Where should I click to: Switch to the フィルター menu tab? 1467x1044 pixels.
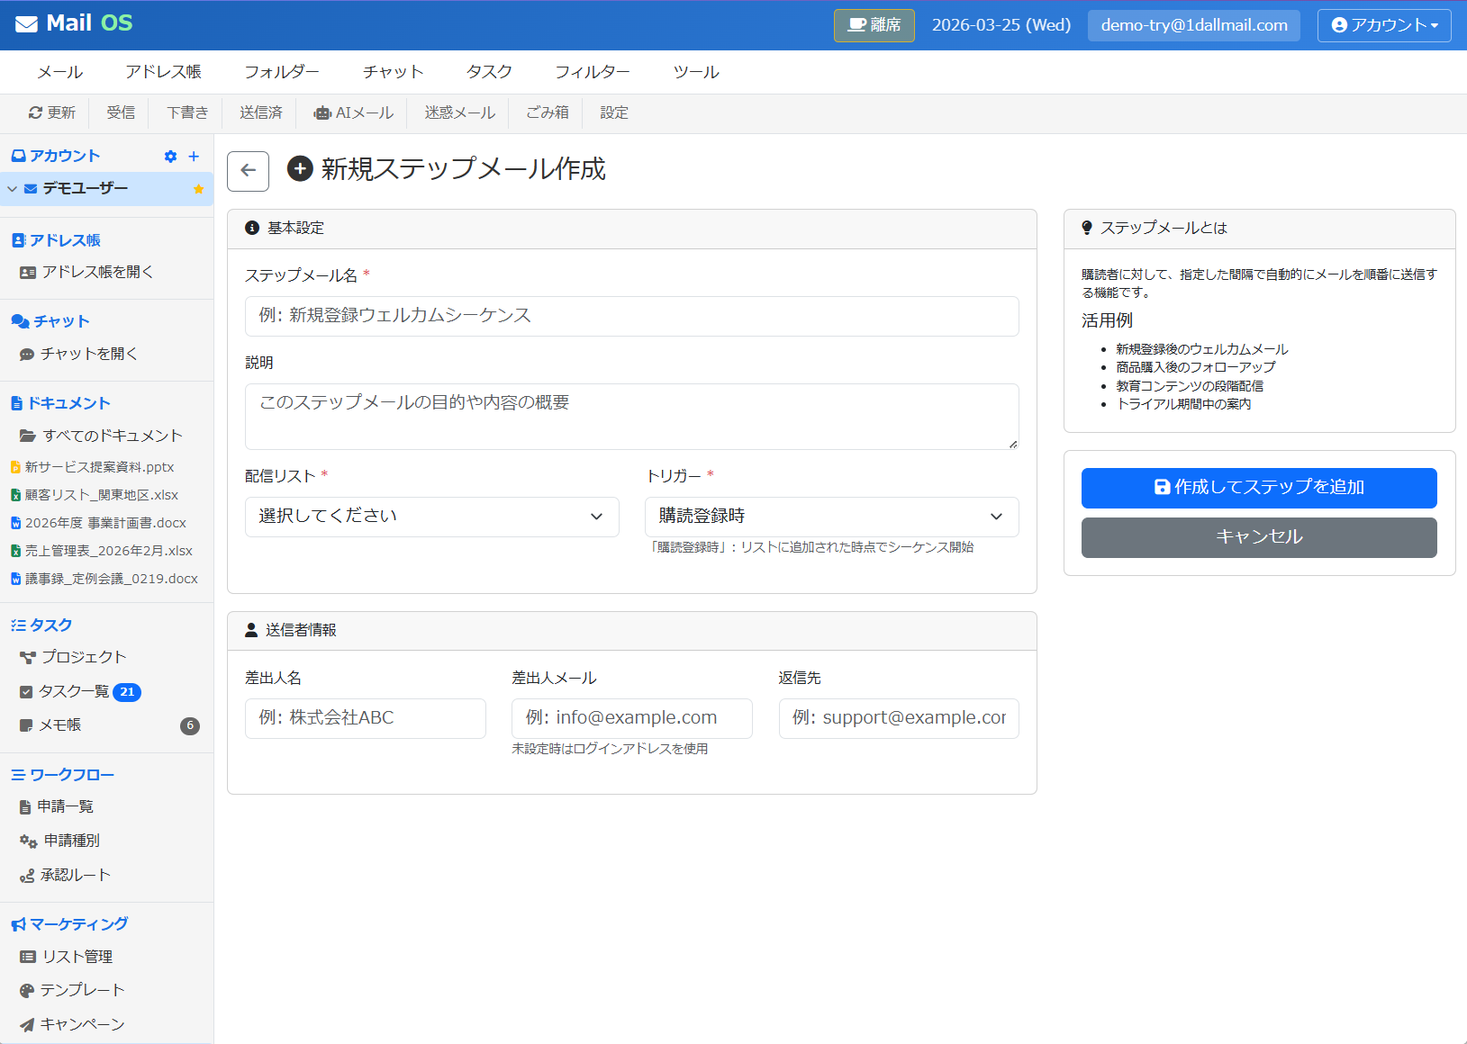point(593,71)
